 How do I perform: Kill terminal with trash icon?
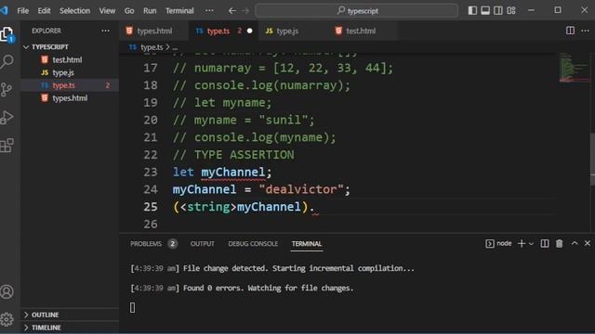click(560, 243)
